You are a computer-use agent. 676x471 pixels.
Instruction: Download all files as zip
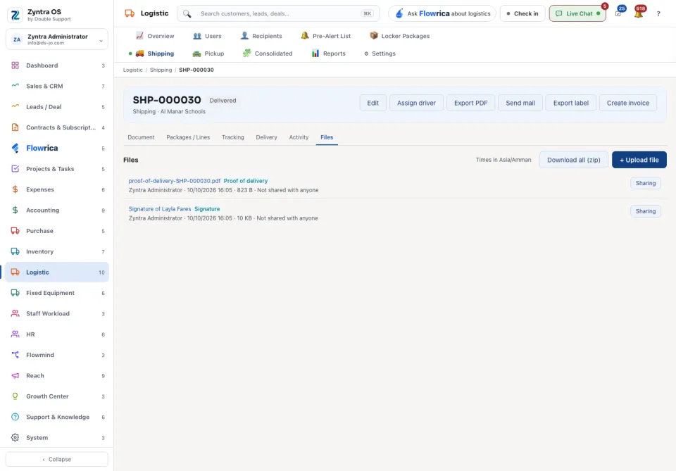point(573,160)
